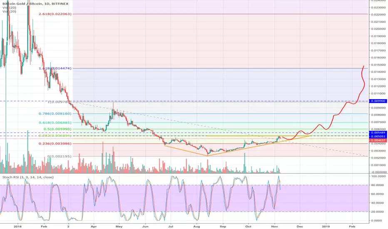Click the 0.002000 price axis label
The image size is (388, 229).
point(378,158)
